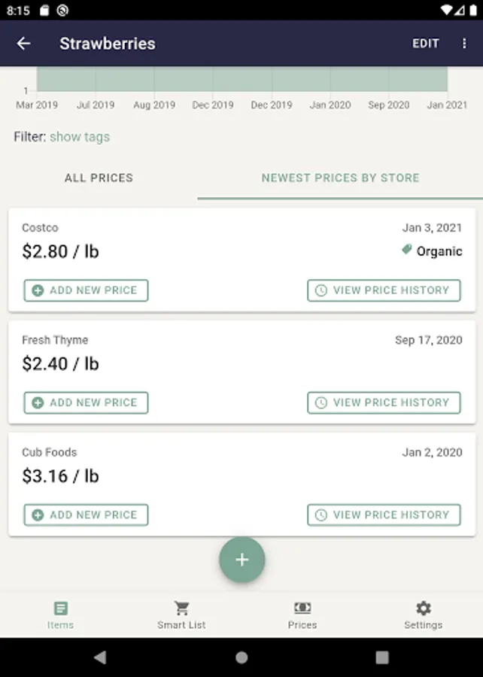View Costco price history

(384, 290)
